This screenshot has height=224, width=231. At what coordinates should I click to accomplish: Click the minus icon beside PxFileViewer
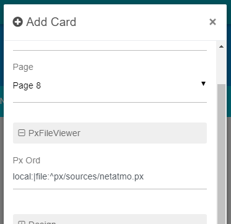(x=22, y=133)
